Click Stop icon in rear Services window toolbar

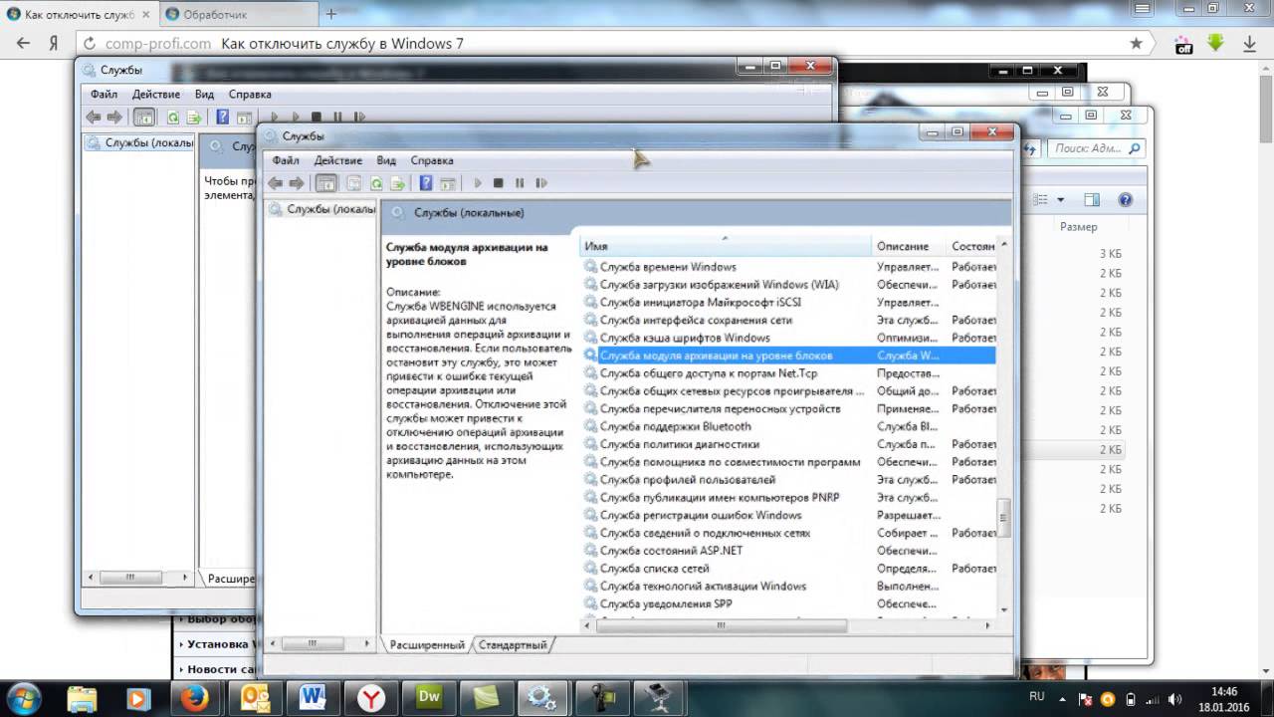pos(317,118)
